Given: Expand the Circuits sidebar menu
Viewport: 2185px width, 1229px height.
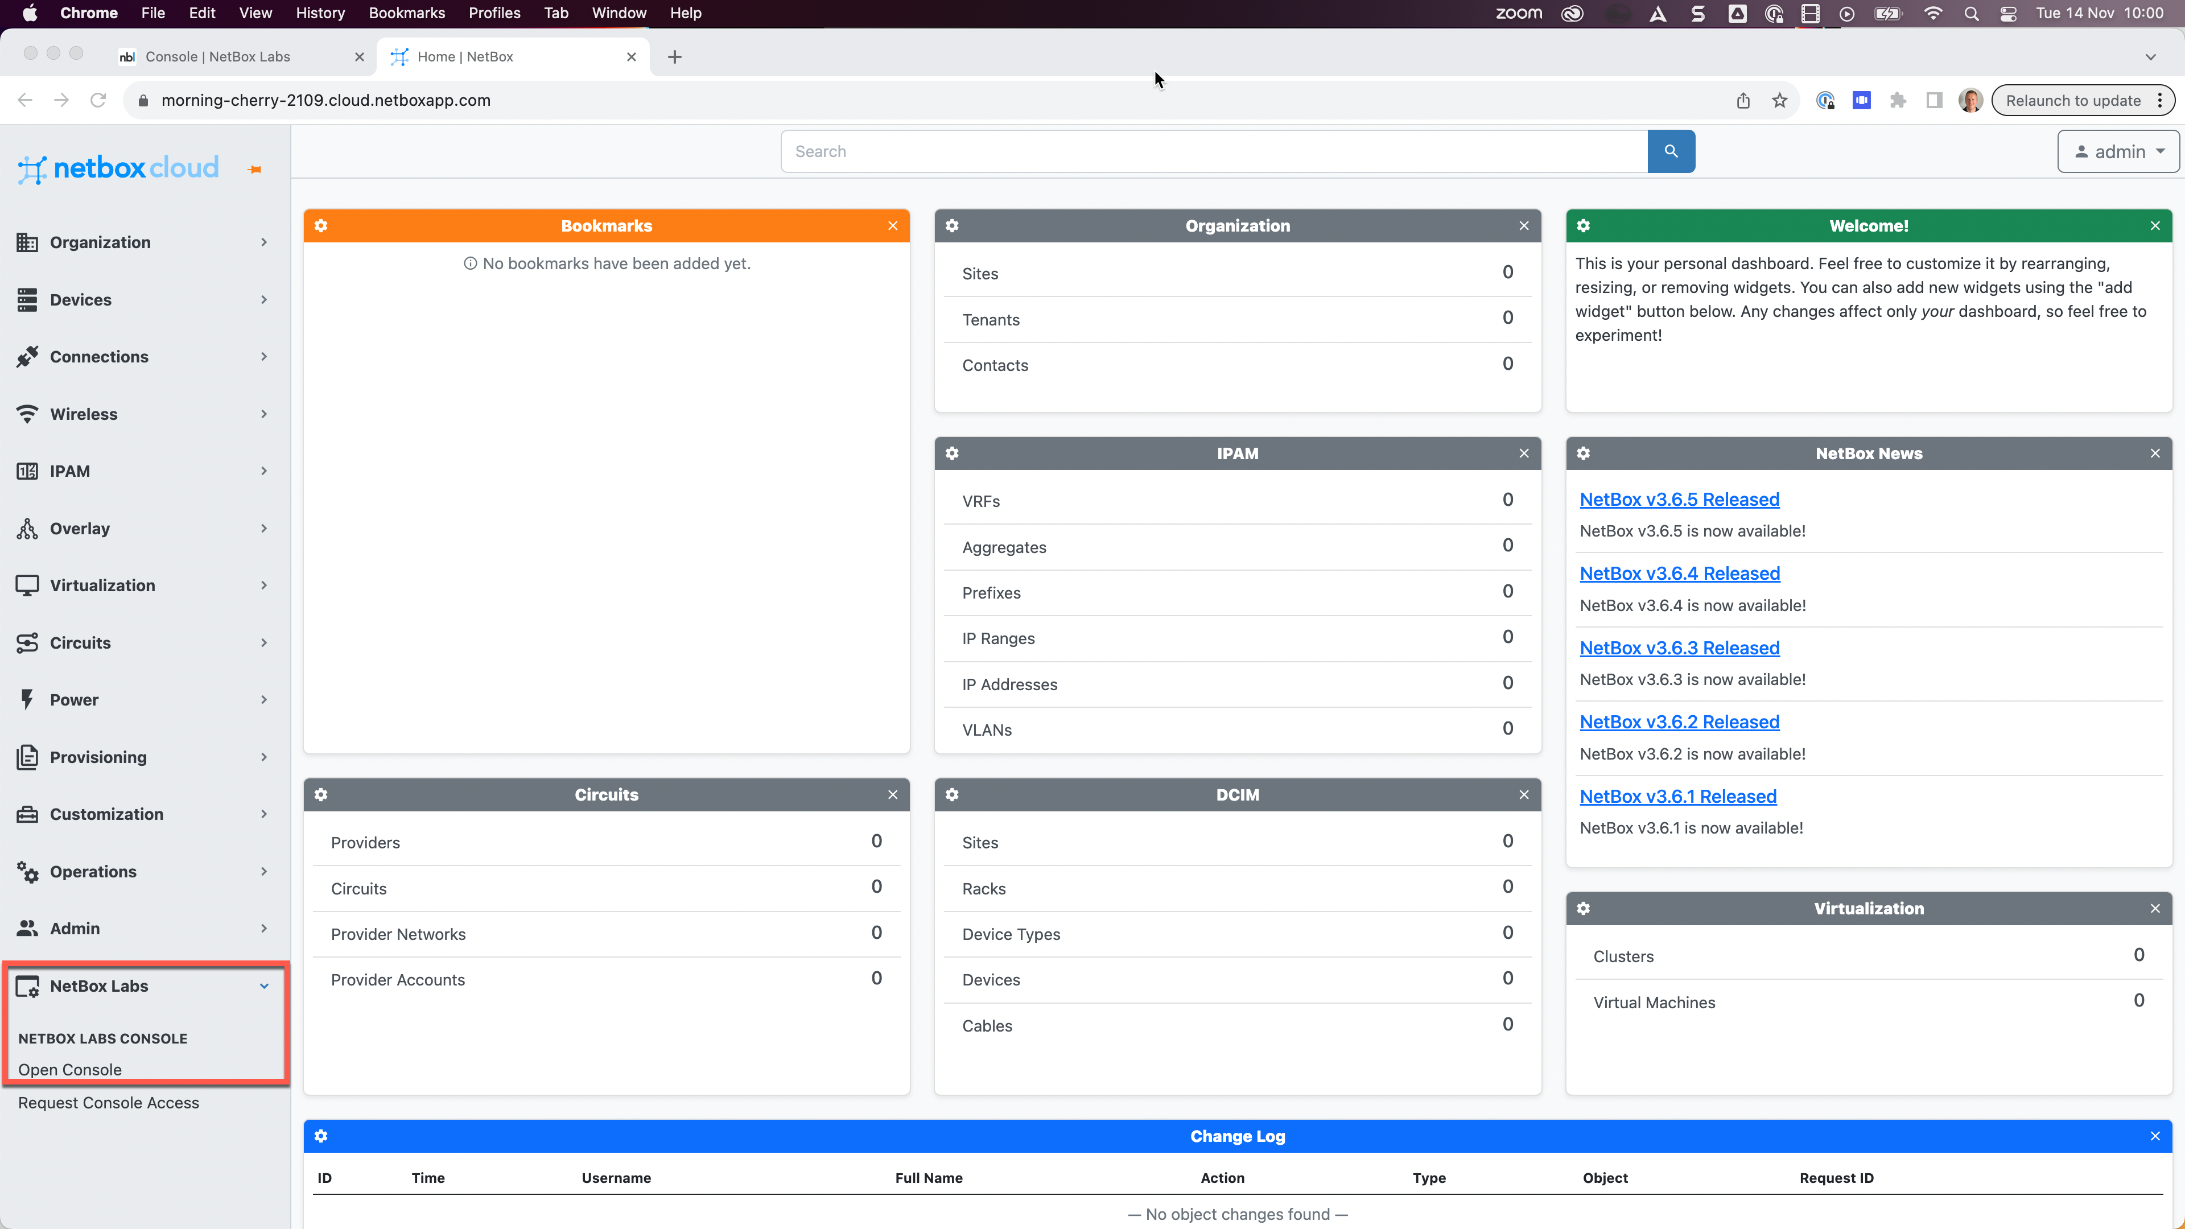Looking at the screenshot, I should coord(144,643).
